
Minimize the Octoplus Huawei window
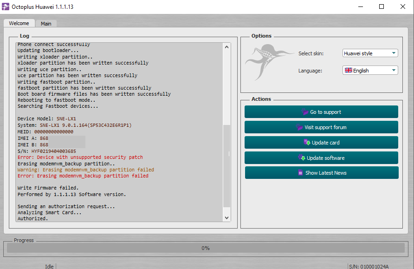click(x=361, y=7)
